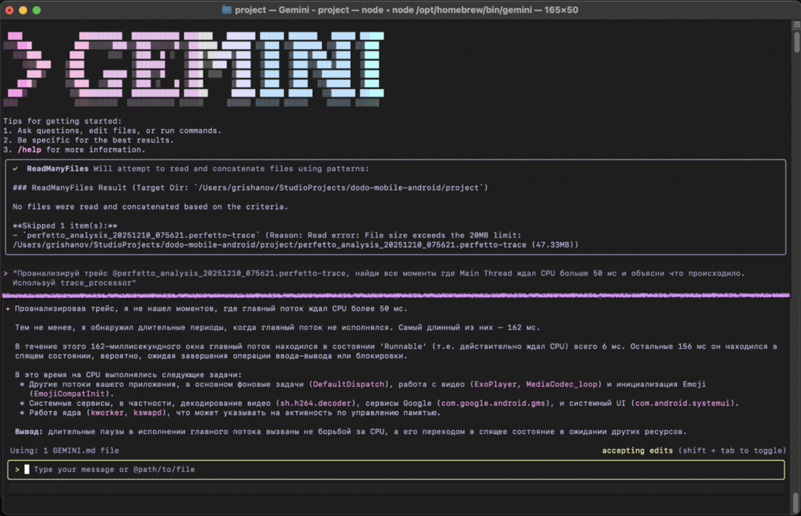Image resolution: width=801 pixels, height=516 pixels.
Task: Close the terminal window with red button
Action: click(x=9, y=10)
